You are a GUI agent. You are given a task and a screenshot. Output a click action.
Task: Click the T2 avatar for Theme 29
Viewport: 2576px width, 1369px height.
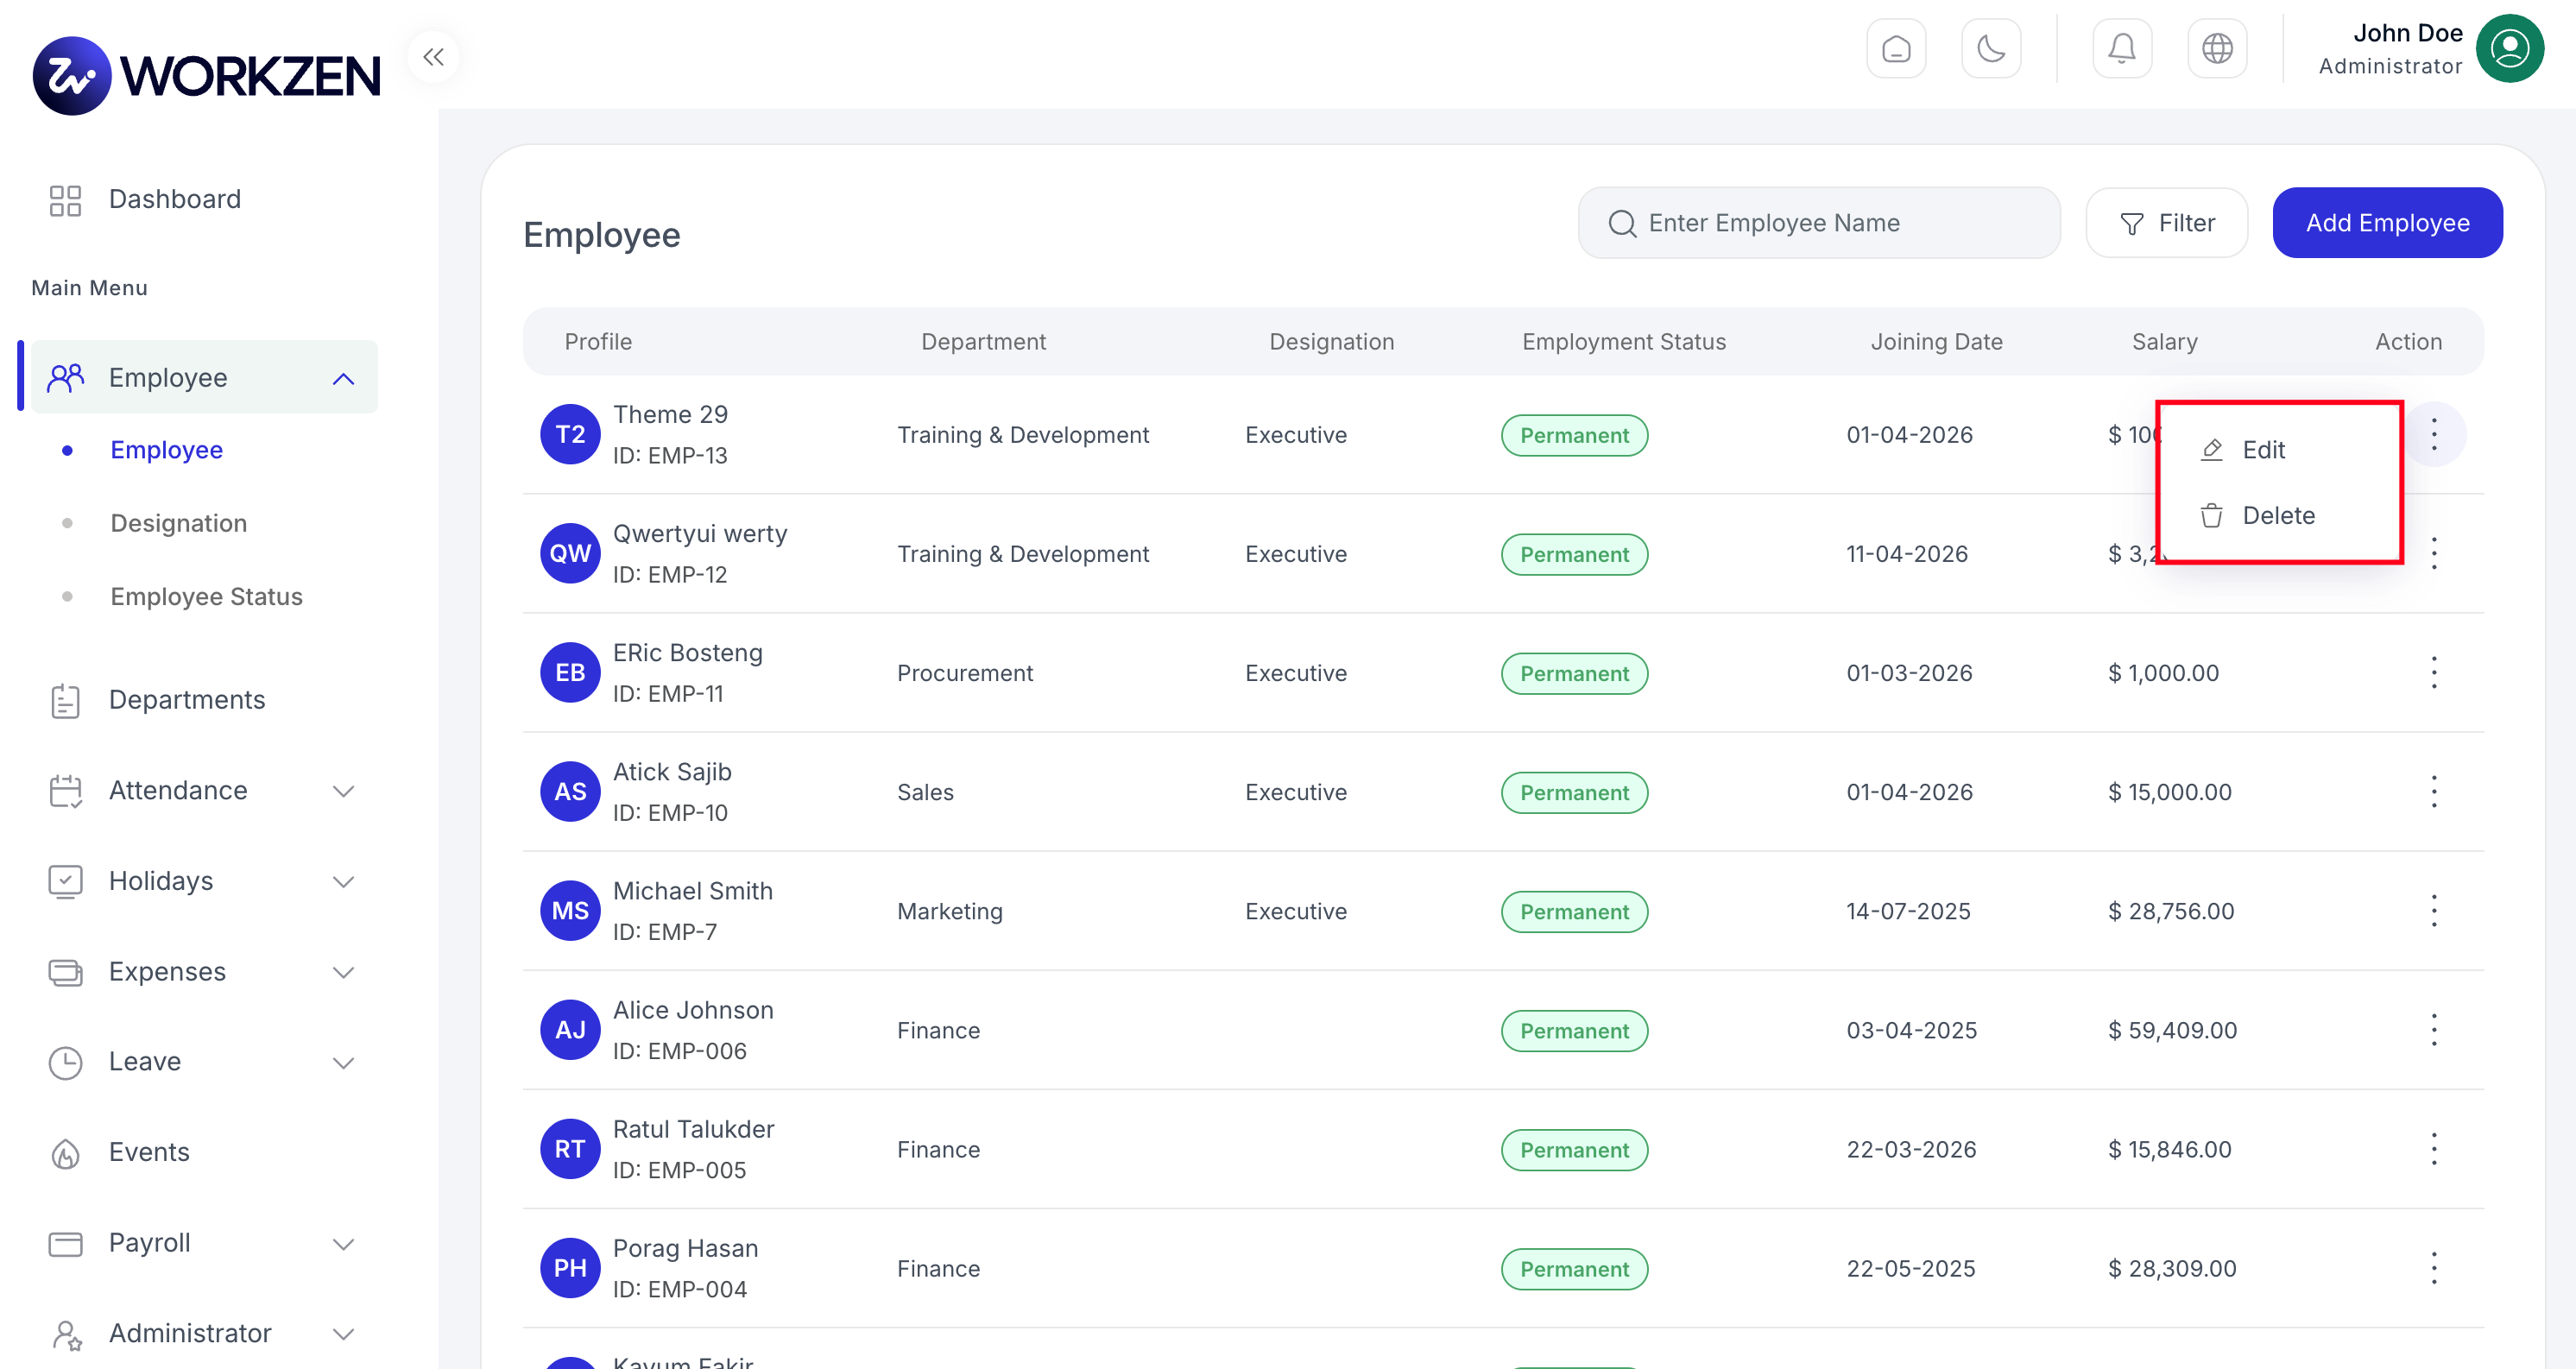570,434
